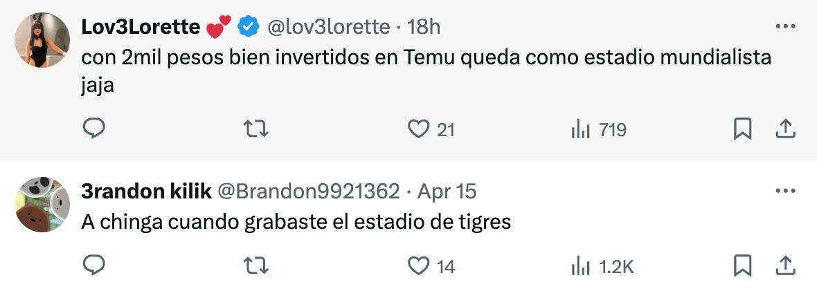817x289 pixels.
Task: Reply to 3randon kilik's tweet
Action: (x=93, y=265)
